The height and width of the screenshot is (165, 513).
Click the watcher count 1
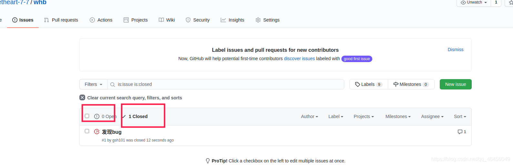pyautogui.click(x=496, y=3)
